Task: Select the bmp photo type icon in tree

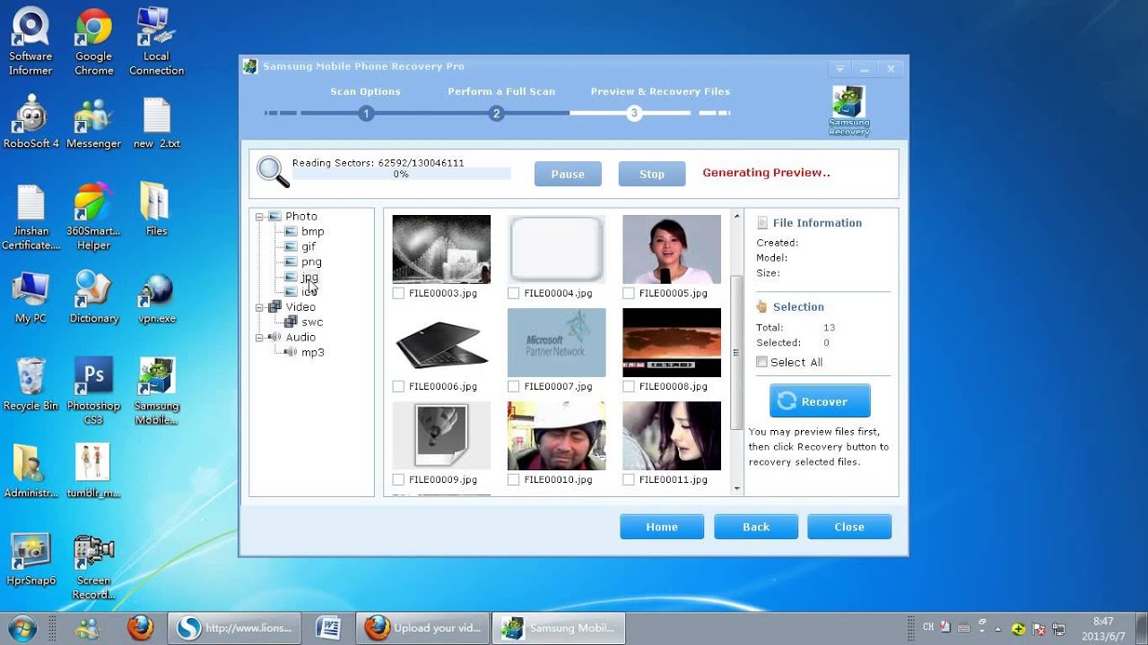Action: tap(291, 231)
